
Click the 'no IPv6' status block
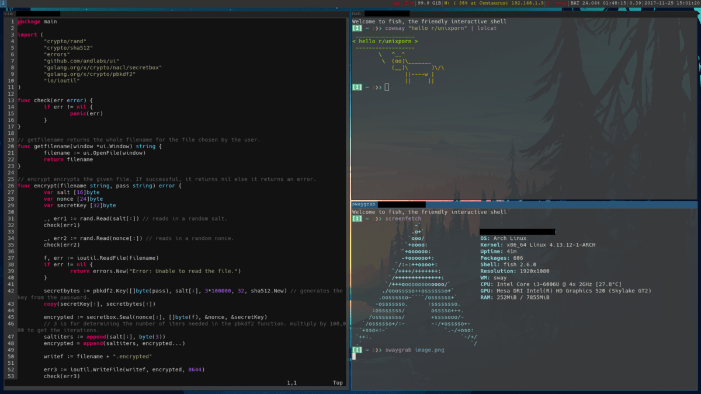coord(404,3)
